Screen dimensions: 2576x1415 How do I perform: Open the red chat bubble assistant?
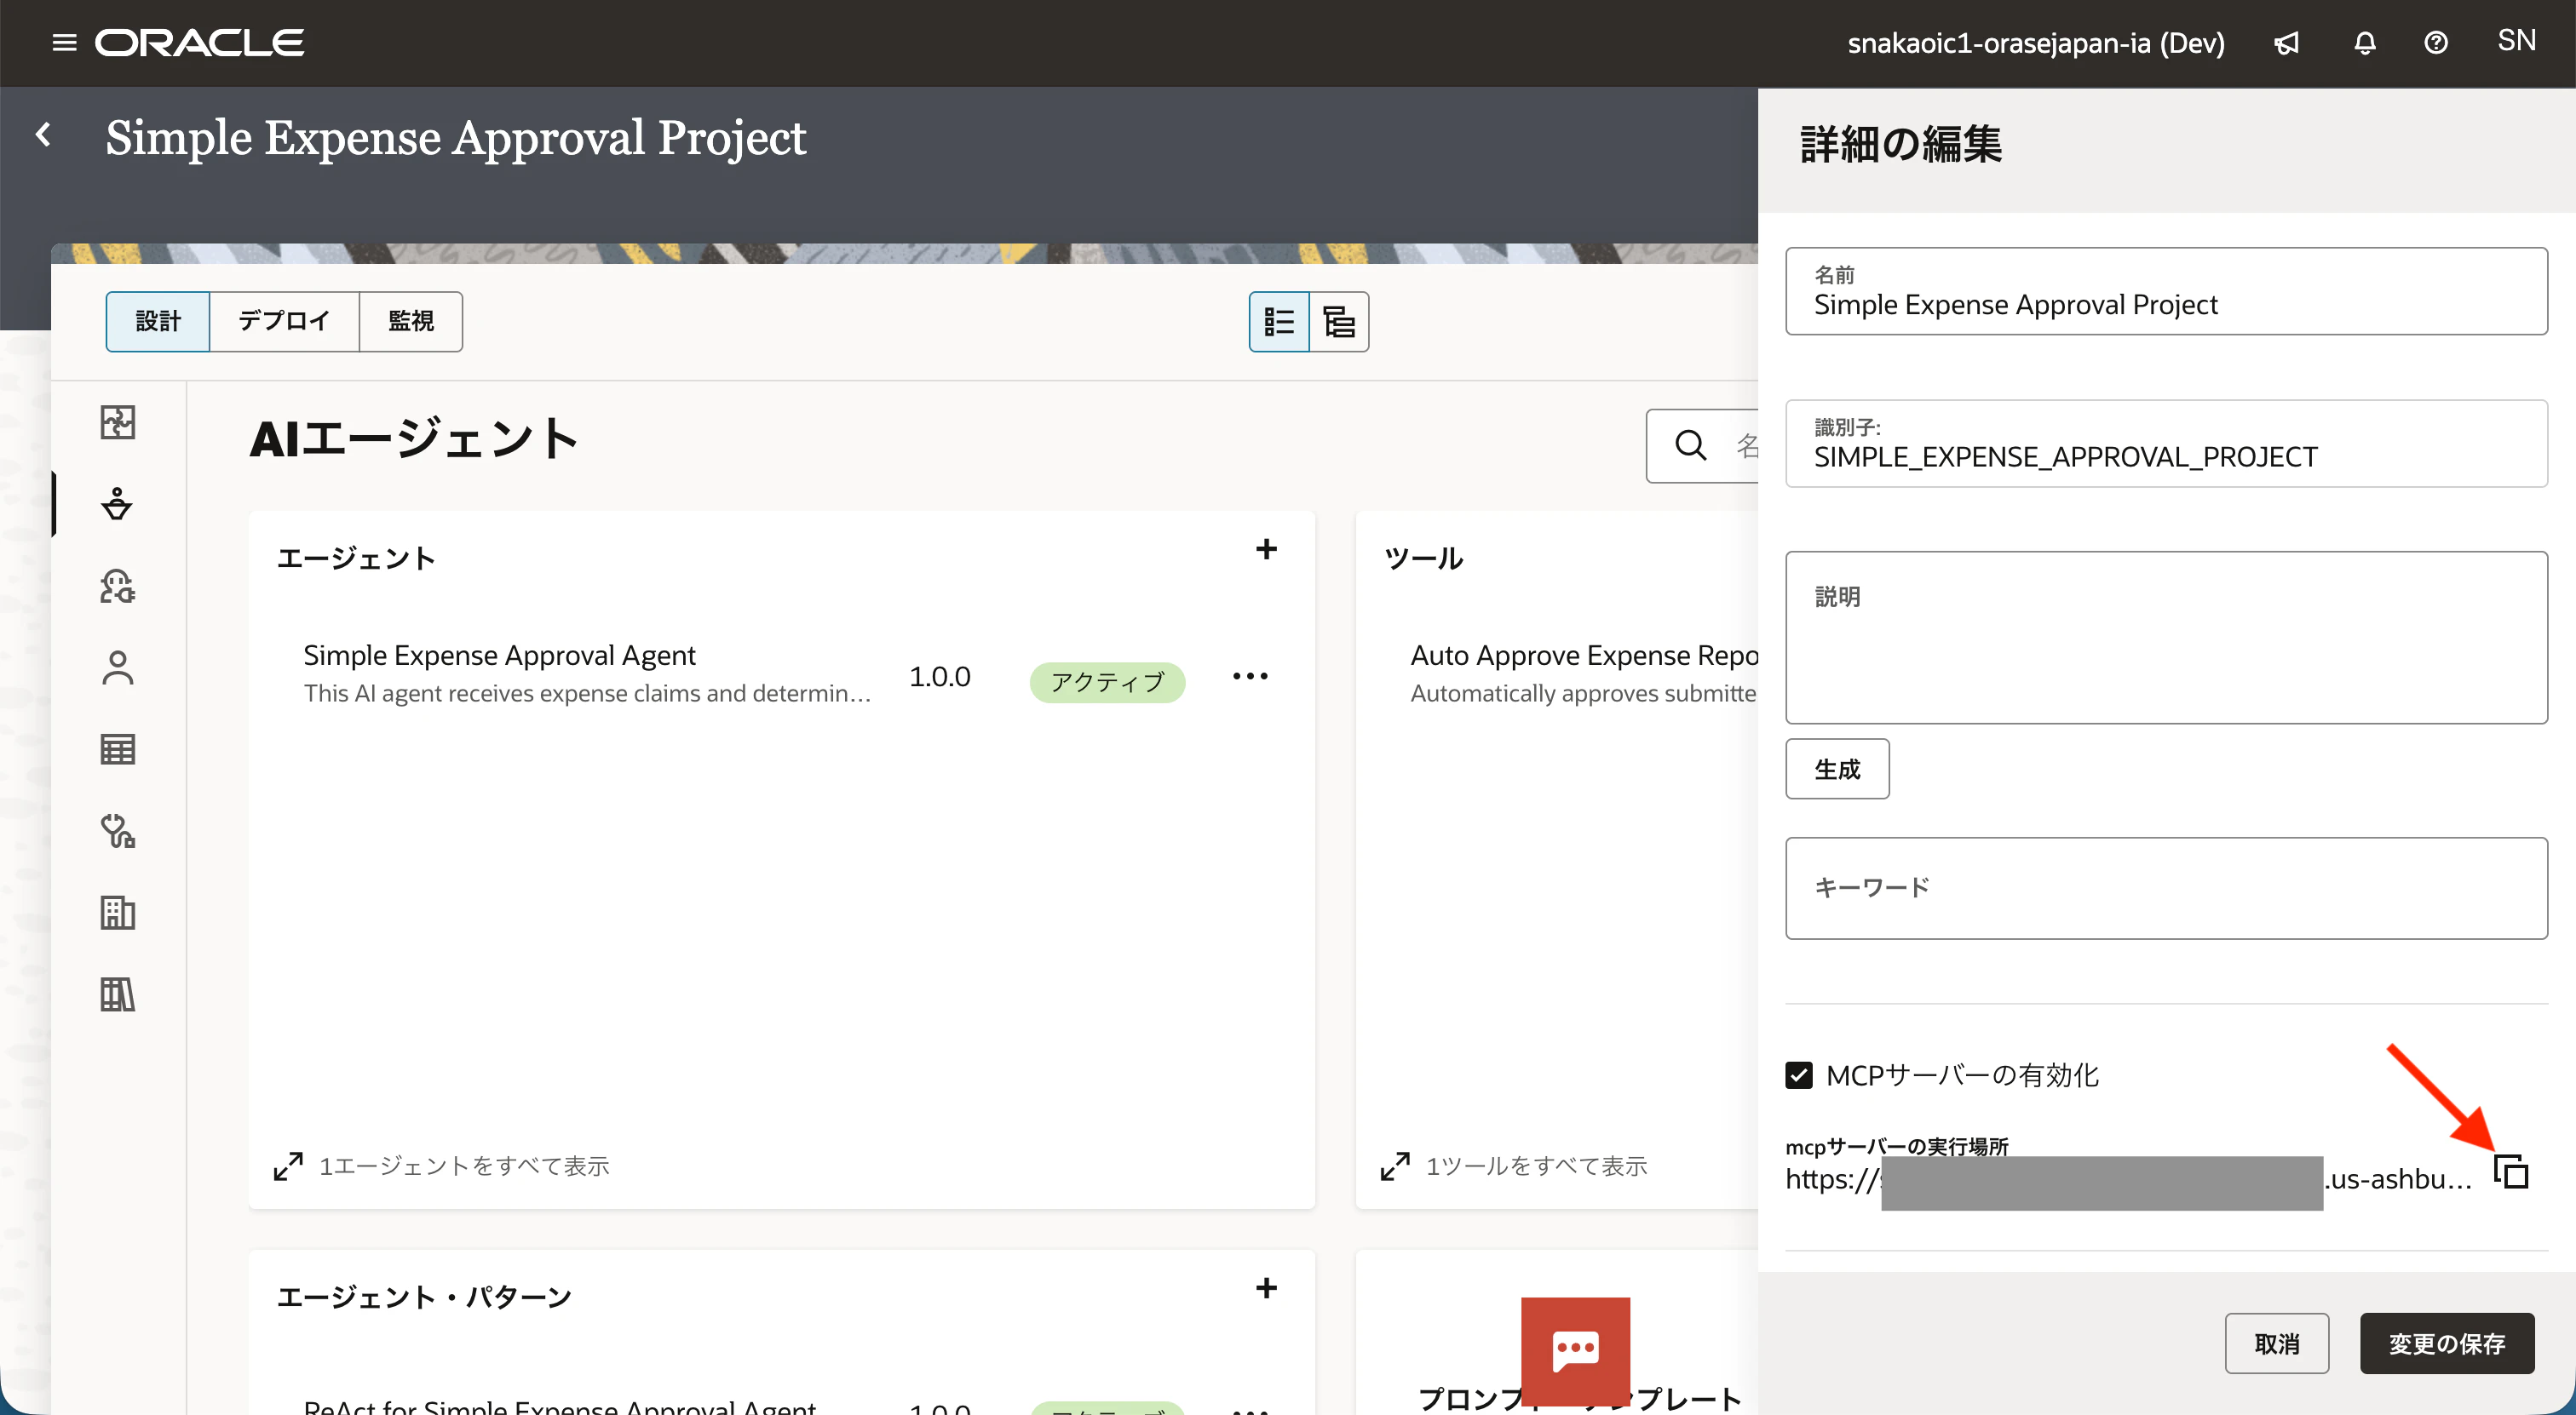click(x=1575, y=1351)
